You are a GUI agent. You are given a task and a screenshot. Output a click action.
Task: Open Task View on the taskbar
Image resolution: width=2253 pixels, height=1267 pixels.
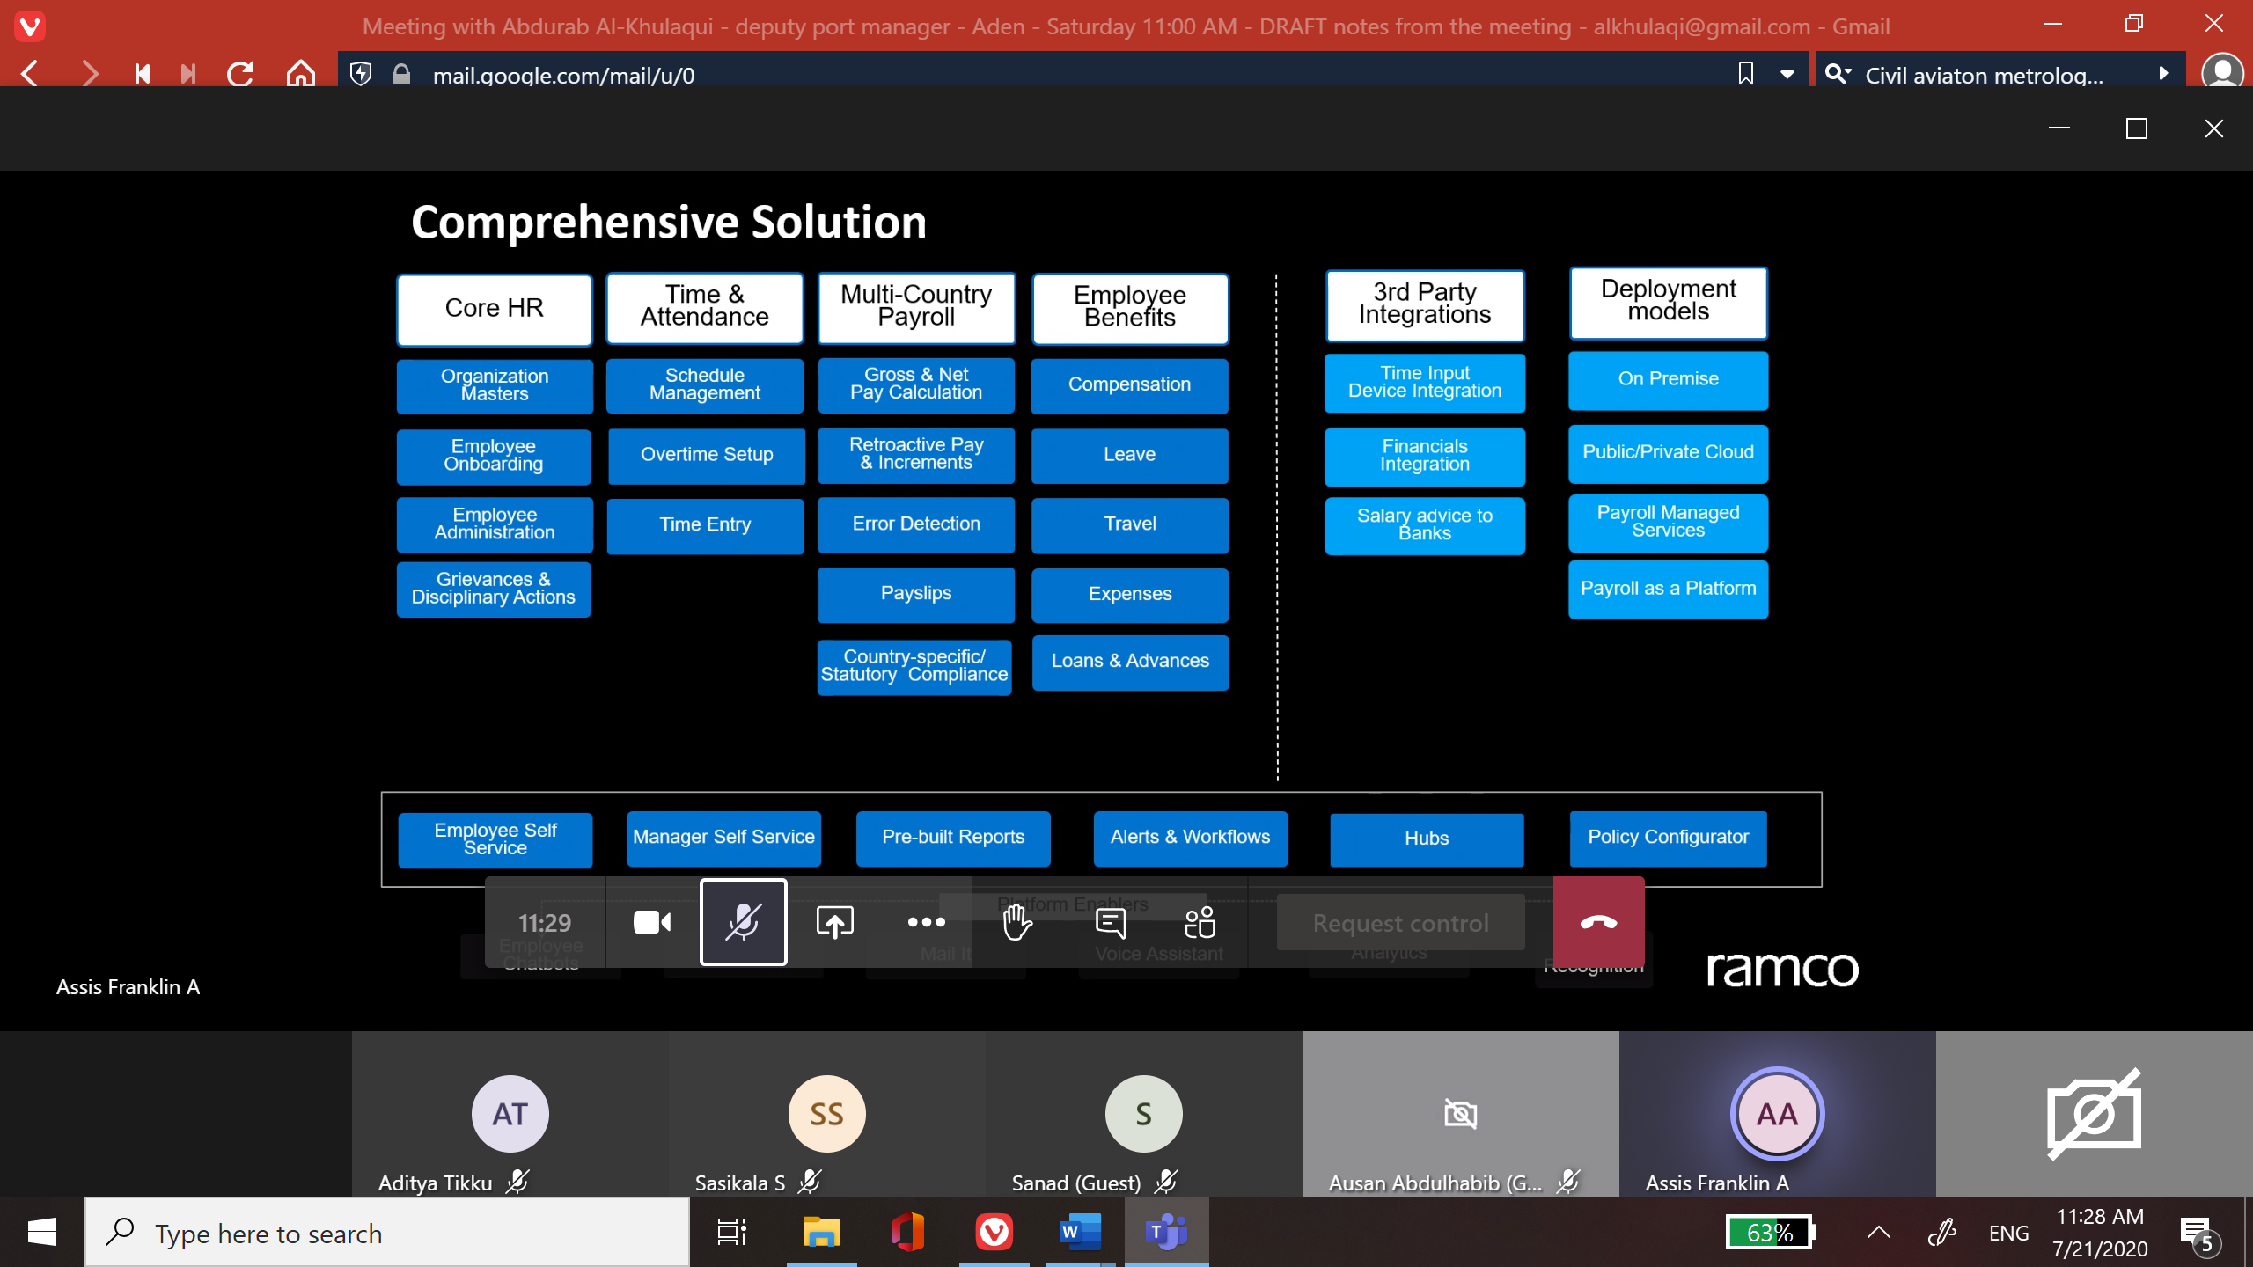pos(732,1232)
